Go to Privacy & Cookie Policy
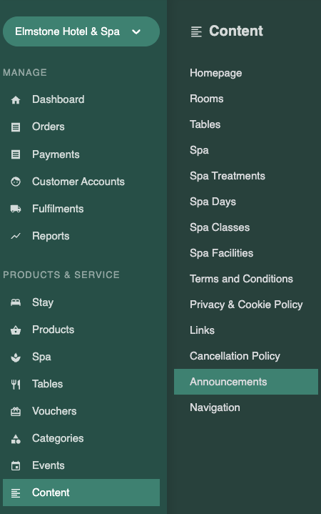The height and width of the screenshot is (514, 321). 246,305
